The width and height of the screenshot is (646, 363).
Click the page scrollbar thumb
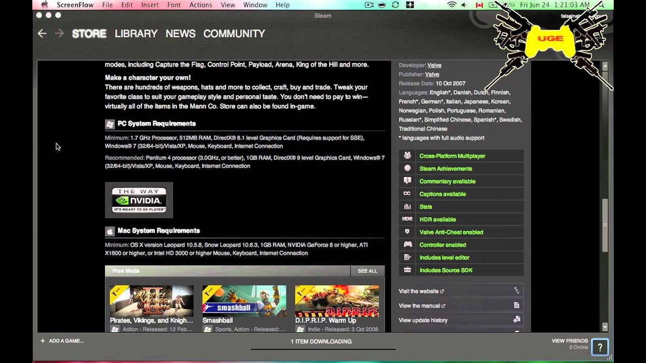point(605,225)
